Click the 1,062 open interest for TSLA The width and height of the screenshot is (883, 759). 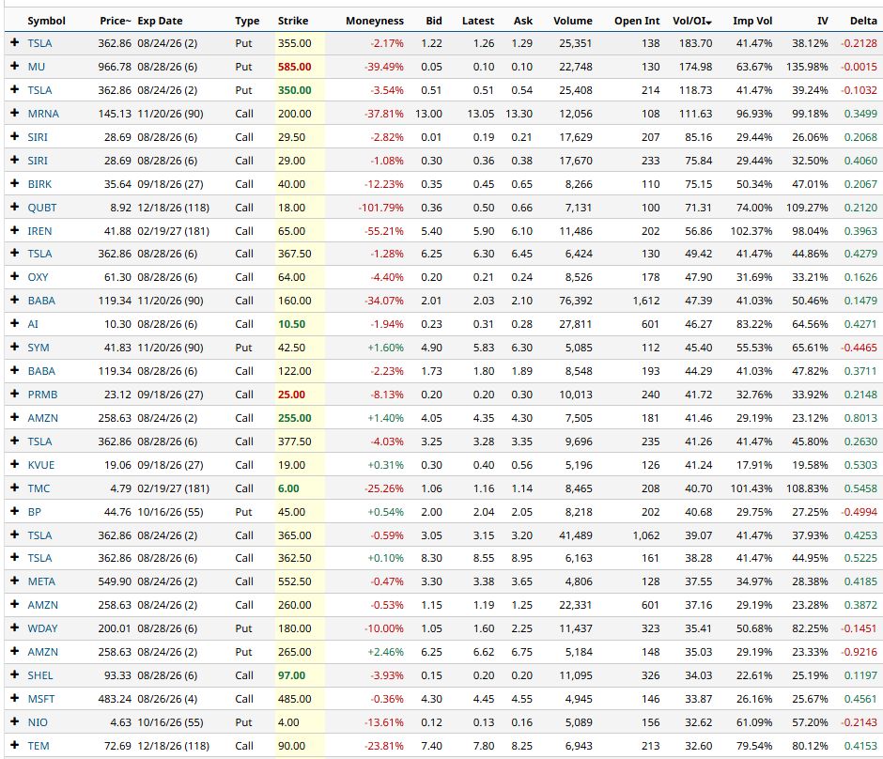(x=646, y=535)
